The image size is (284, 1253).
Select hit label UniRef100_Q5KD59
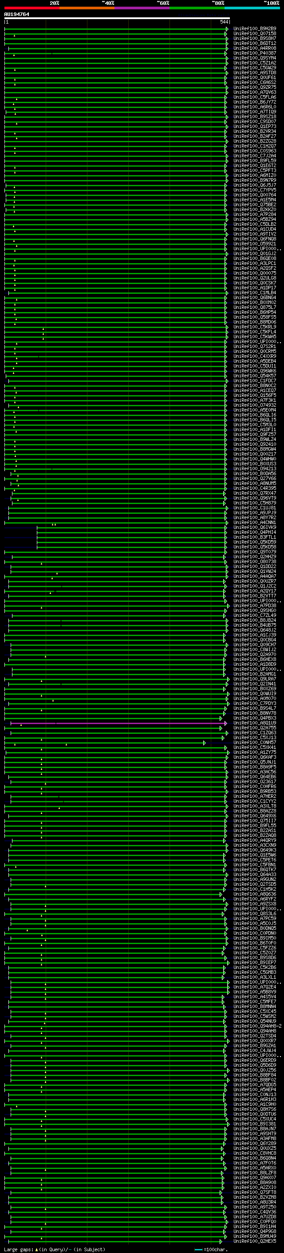click(x=255, y=542)
